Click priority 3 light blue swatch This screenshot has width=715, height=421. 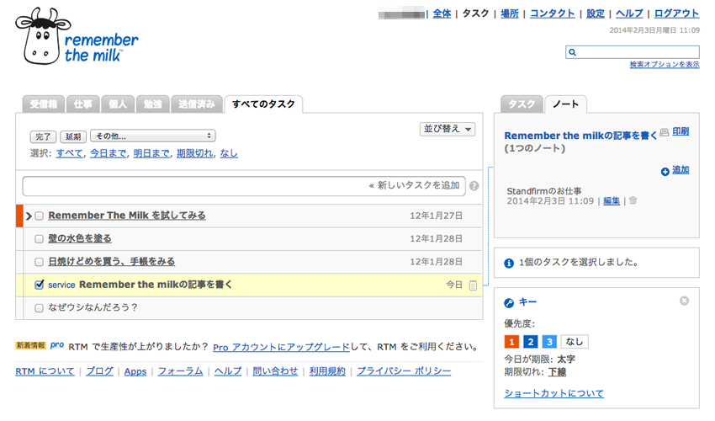click(549, 342)
